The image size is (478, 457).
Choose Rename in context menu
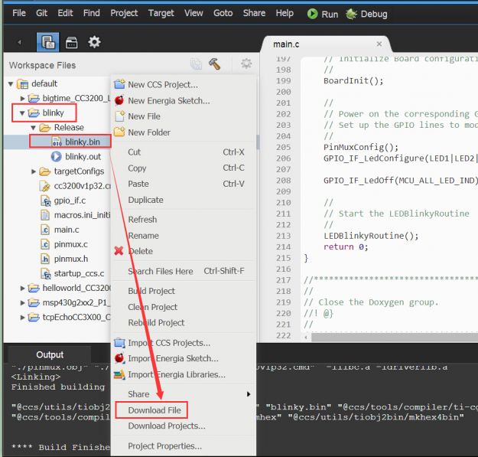[x=143, y=236]
